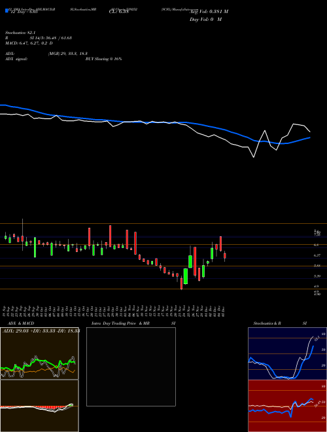Screen dimensions: 327x432
Task: Click the blue 12-day SMA legend square
Action: click(x=7, y=11)
